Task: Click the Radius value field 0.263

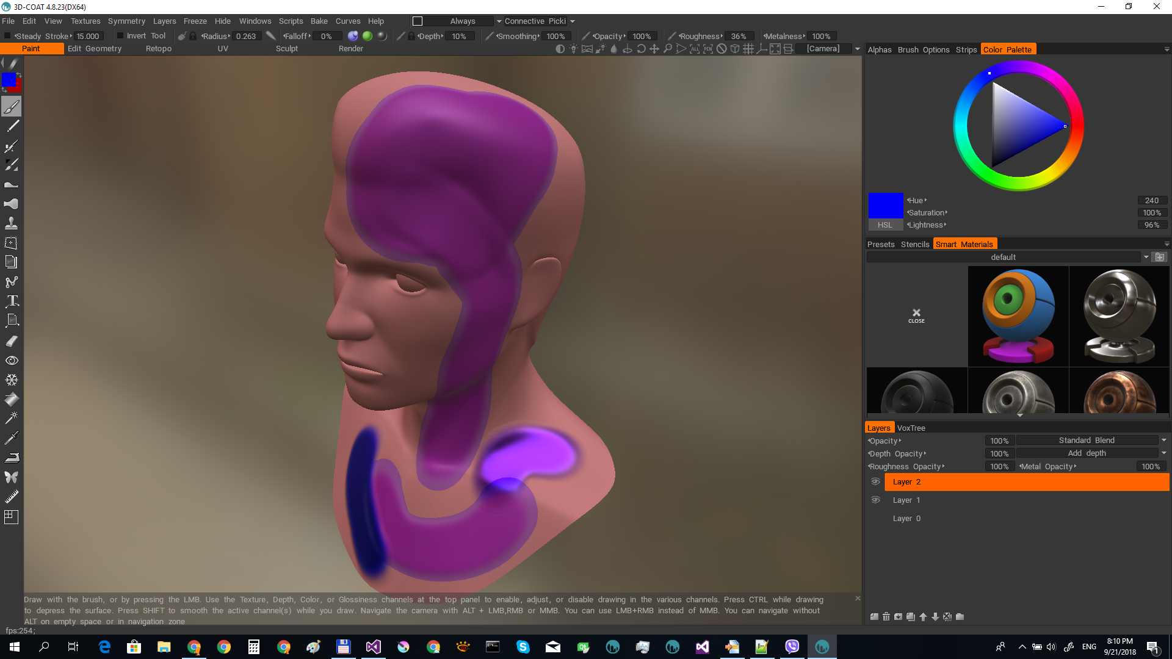Action: point(246,37)
